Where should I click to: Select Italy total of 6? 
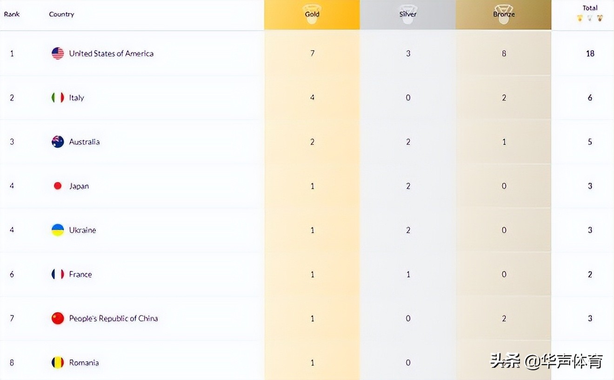(x=590, y=98)
